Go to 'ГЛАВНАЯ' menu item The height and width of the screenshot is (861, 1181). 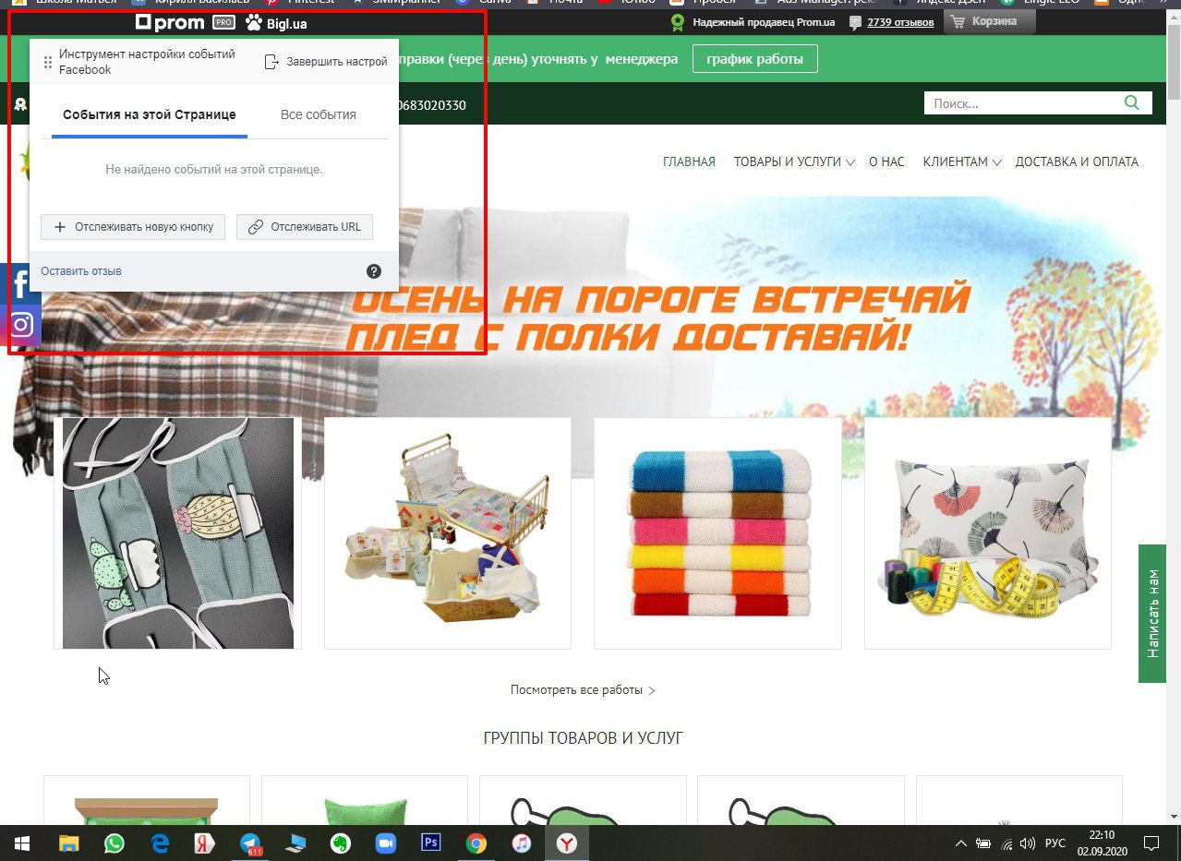[689, 161]
